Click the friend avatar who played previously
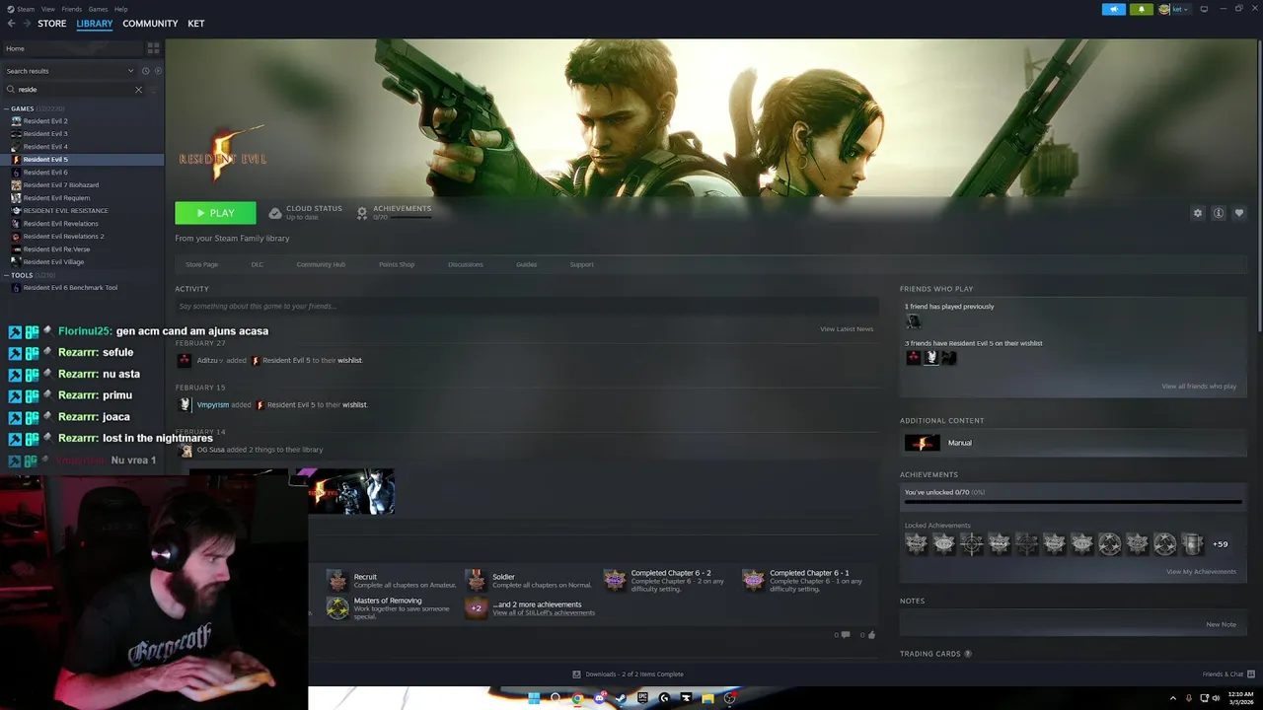This screenshot has width=1263, height=710. tap(913, 321)
